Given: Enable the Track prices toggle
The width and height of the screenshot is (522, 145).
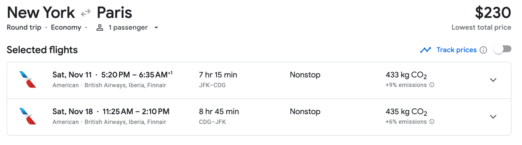Looking at the screenshot, I should (503, 49).
